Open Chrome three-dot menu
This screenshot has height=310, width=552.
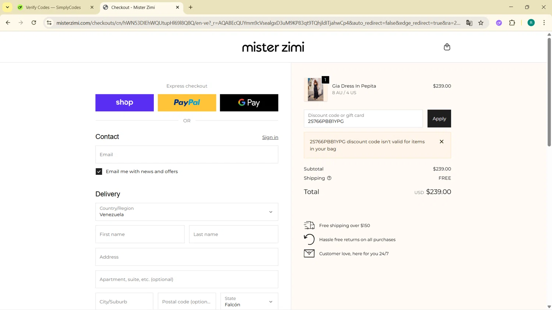pyautogui.click(x=544, y=23)
